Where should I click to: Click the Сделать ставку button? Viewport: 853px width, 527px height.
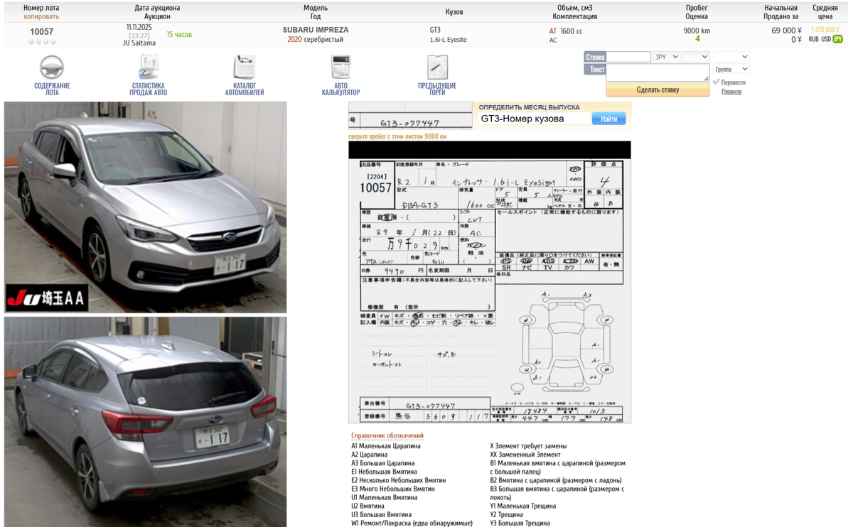pyautogui.click(x=658, y=90)
